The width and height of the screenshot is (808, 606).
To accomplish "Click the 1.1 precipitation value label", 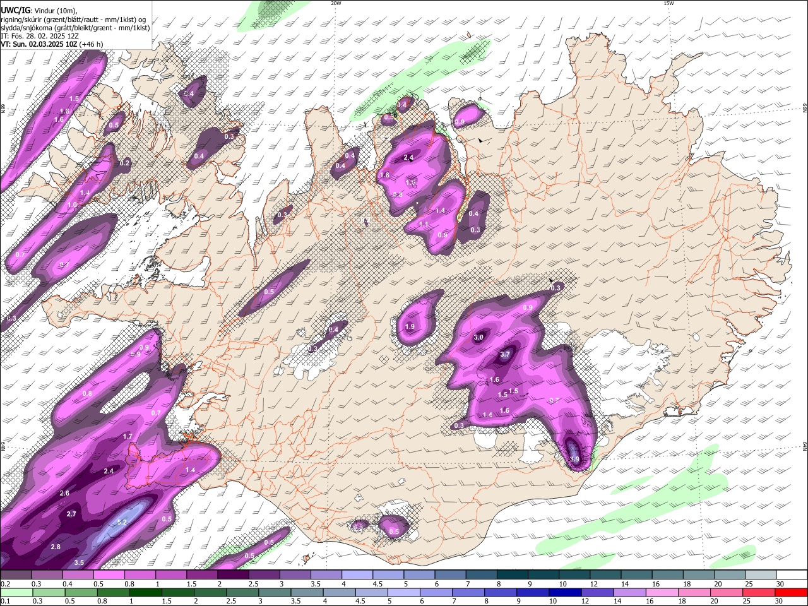I will 424,225.
